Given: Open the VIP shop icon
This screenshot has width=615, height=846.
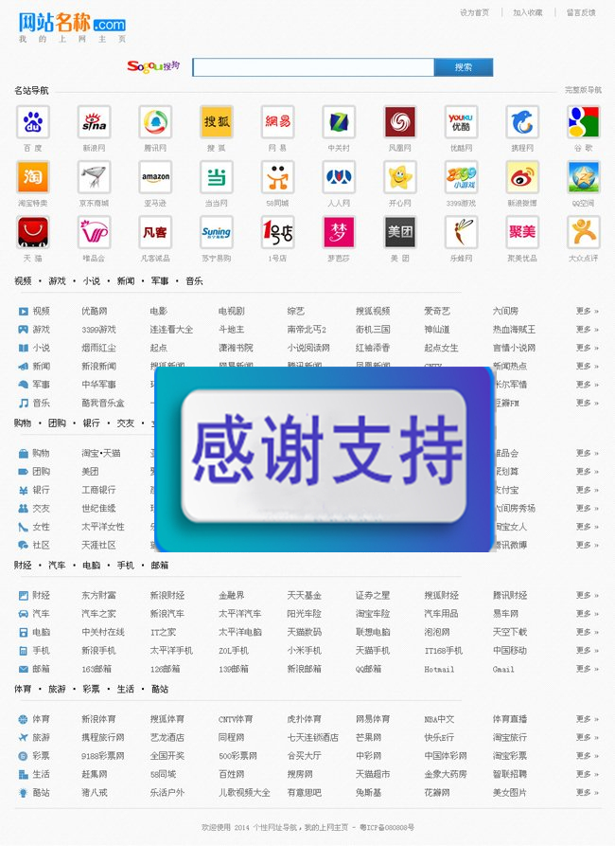Looking at the screenshot, I should coord(95,232).
